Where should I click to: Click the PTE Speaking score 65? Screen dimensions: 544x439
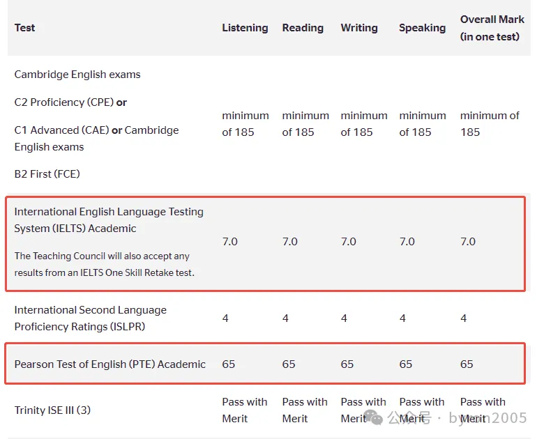[x=405, y=364]
